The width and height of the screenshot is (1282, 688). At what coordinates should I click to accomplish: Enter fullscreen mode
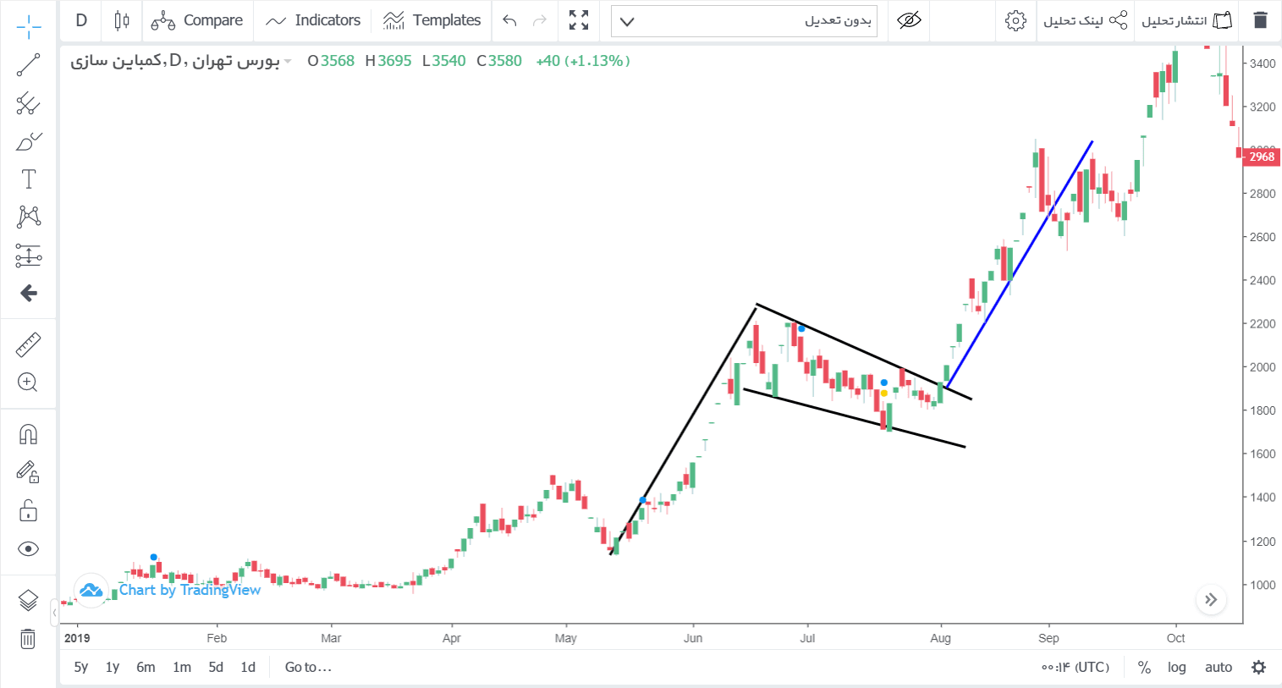click(x=579, y=20)
